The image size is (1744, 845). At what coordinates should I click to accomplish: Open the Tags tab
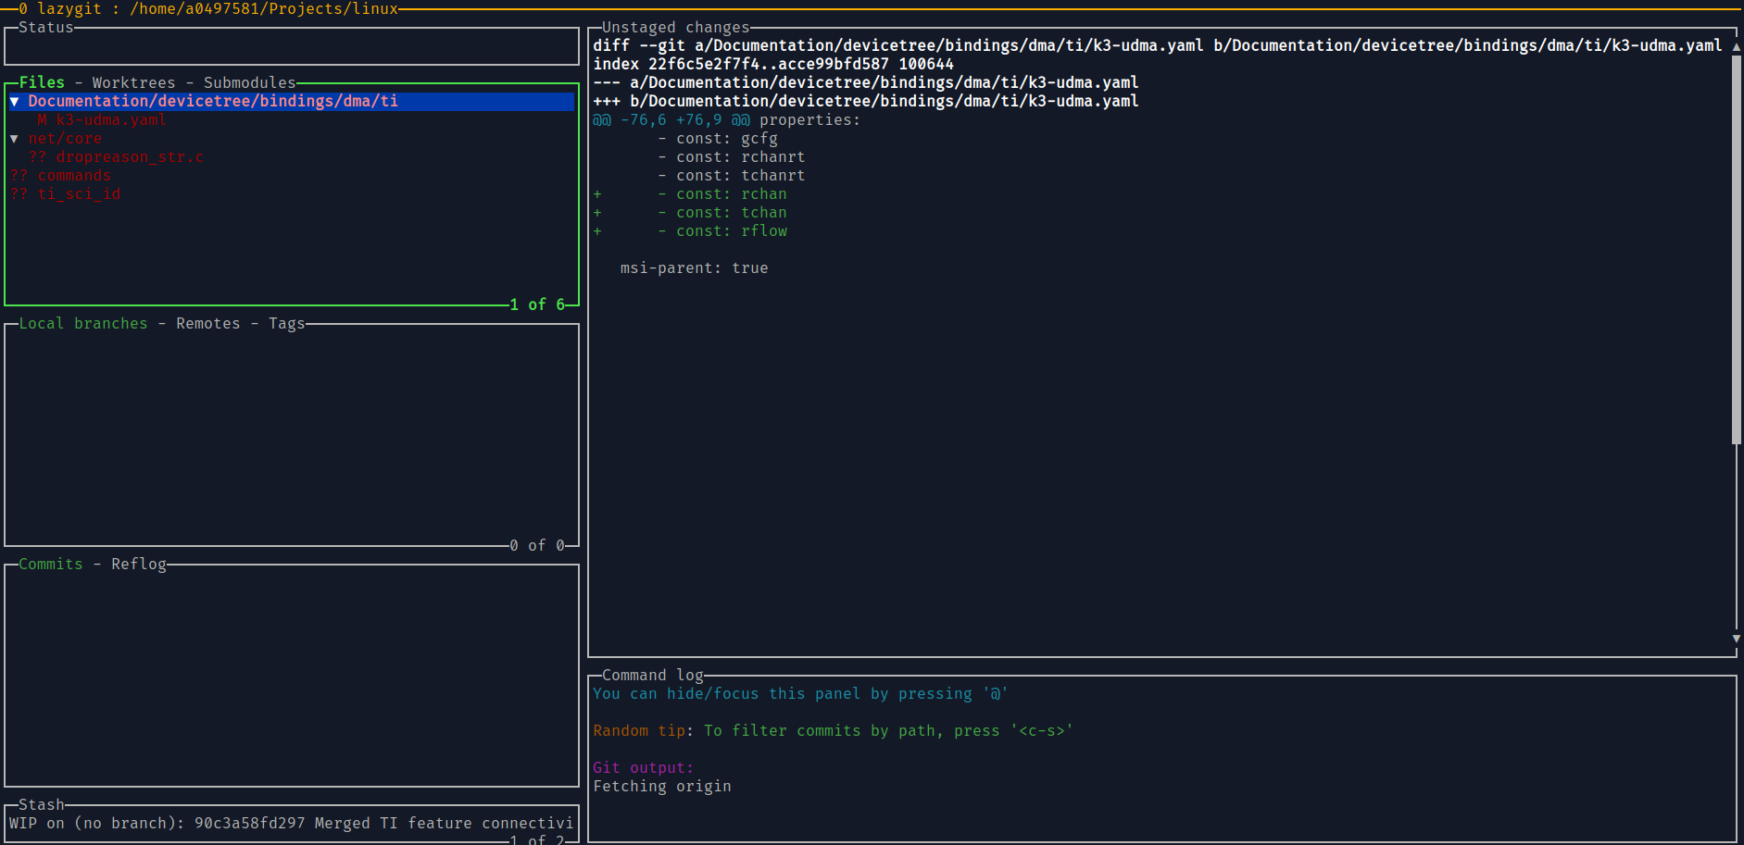(x=287, y=323)
